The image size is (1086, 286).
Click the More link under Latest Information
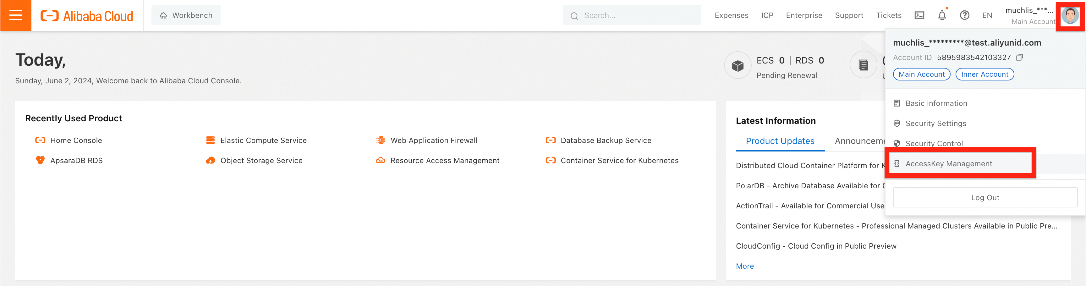(744, 266)
